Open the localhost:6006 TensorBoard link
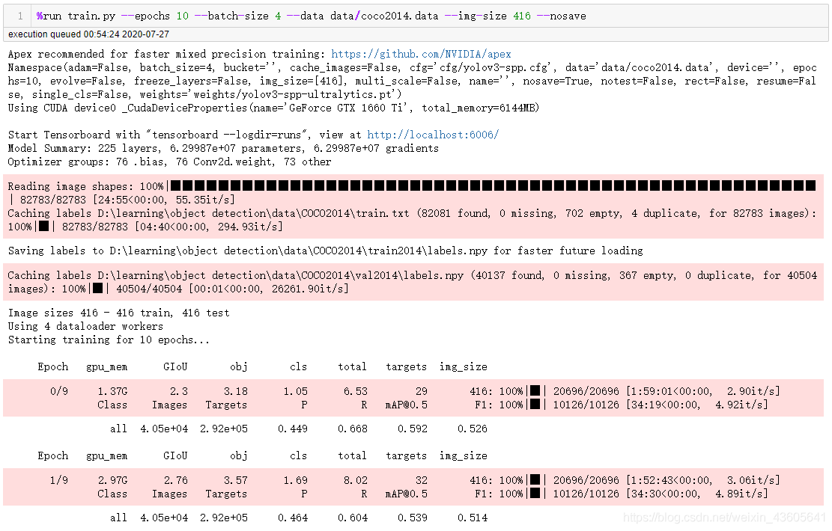The height and width of the screenshot is (531, 832). 433,135
